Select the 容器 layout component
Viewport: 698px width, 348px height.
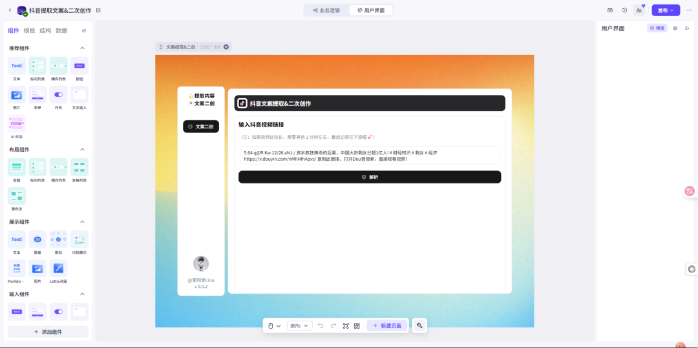tap(16, 167)
